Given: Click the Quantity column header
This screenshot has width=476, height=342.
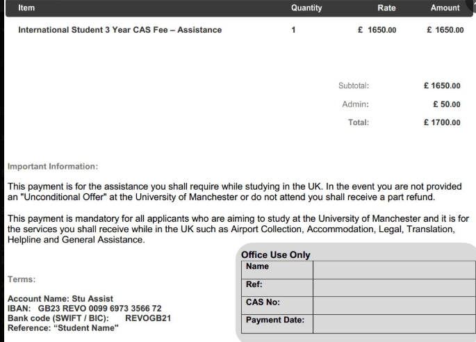Looking at the screenshot, I should pyautogui.click(x=306, y=8).
